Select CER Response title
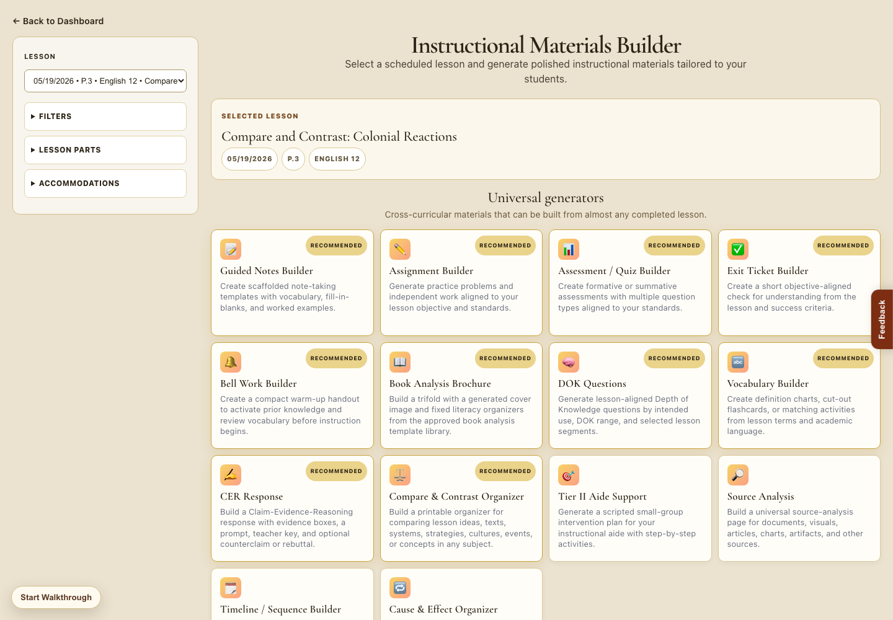Screen dimensions: 893x620 pos(251,497)
